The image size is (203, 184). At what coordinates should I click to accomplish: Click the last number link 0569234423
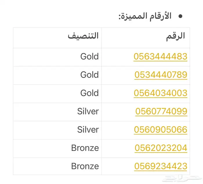click(x=160, y=166)
